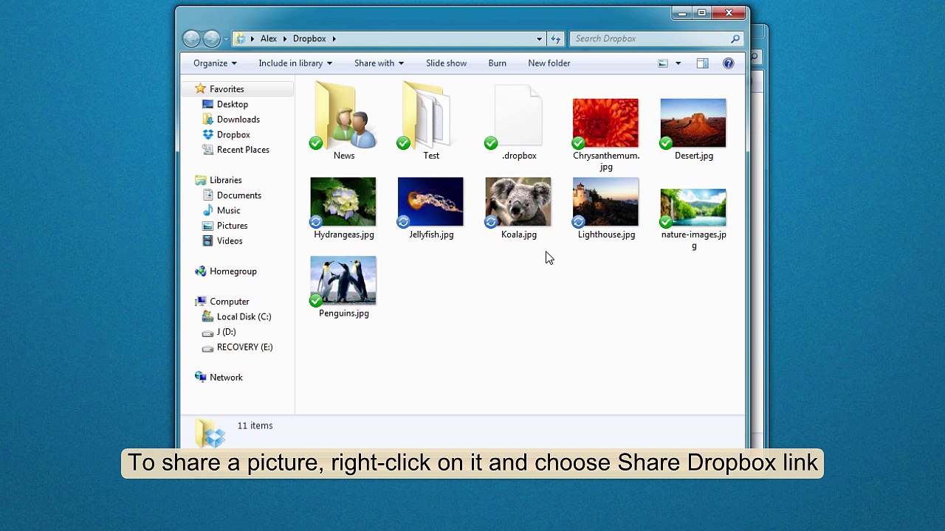Image resolution: width=945 pixels, height=531 pixels.
Task: Click the Lighthouse.jpg file name
Action: (x=606, y=235)
